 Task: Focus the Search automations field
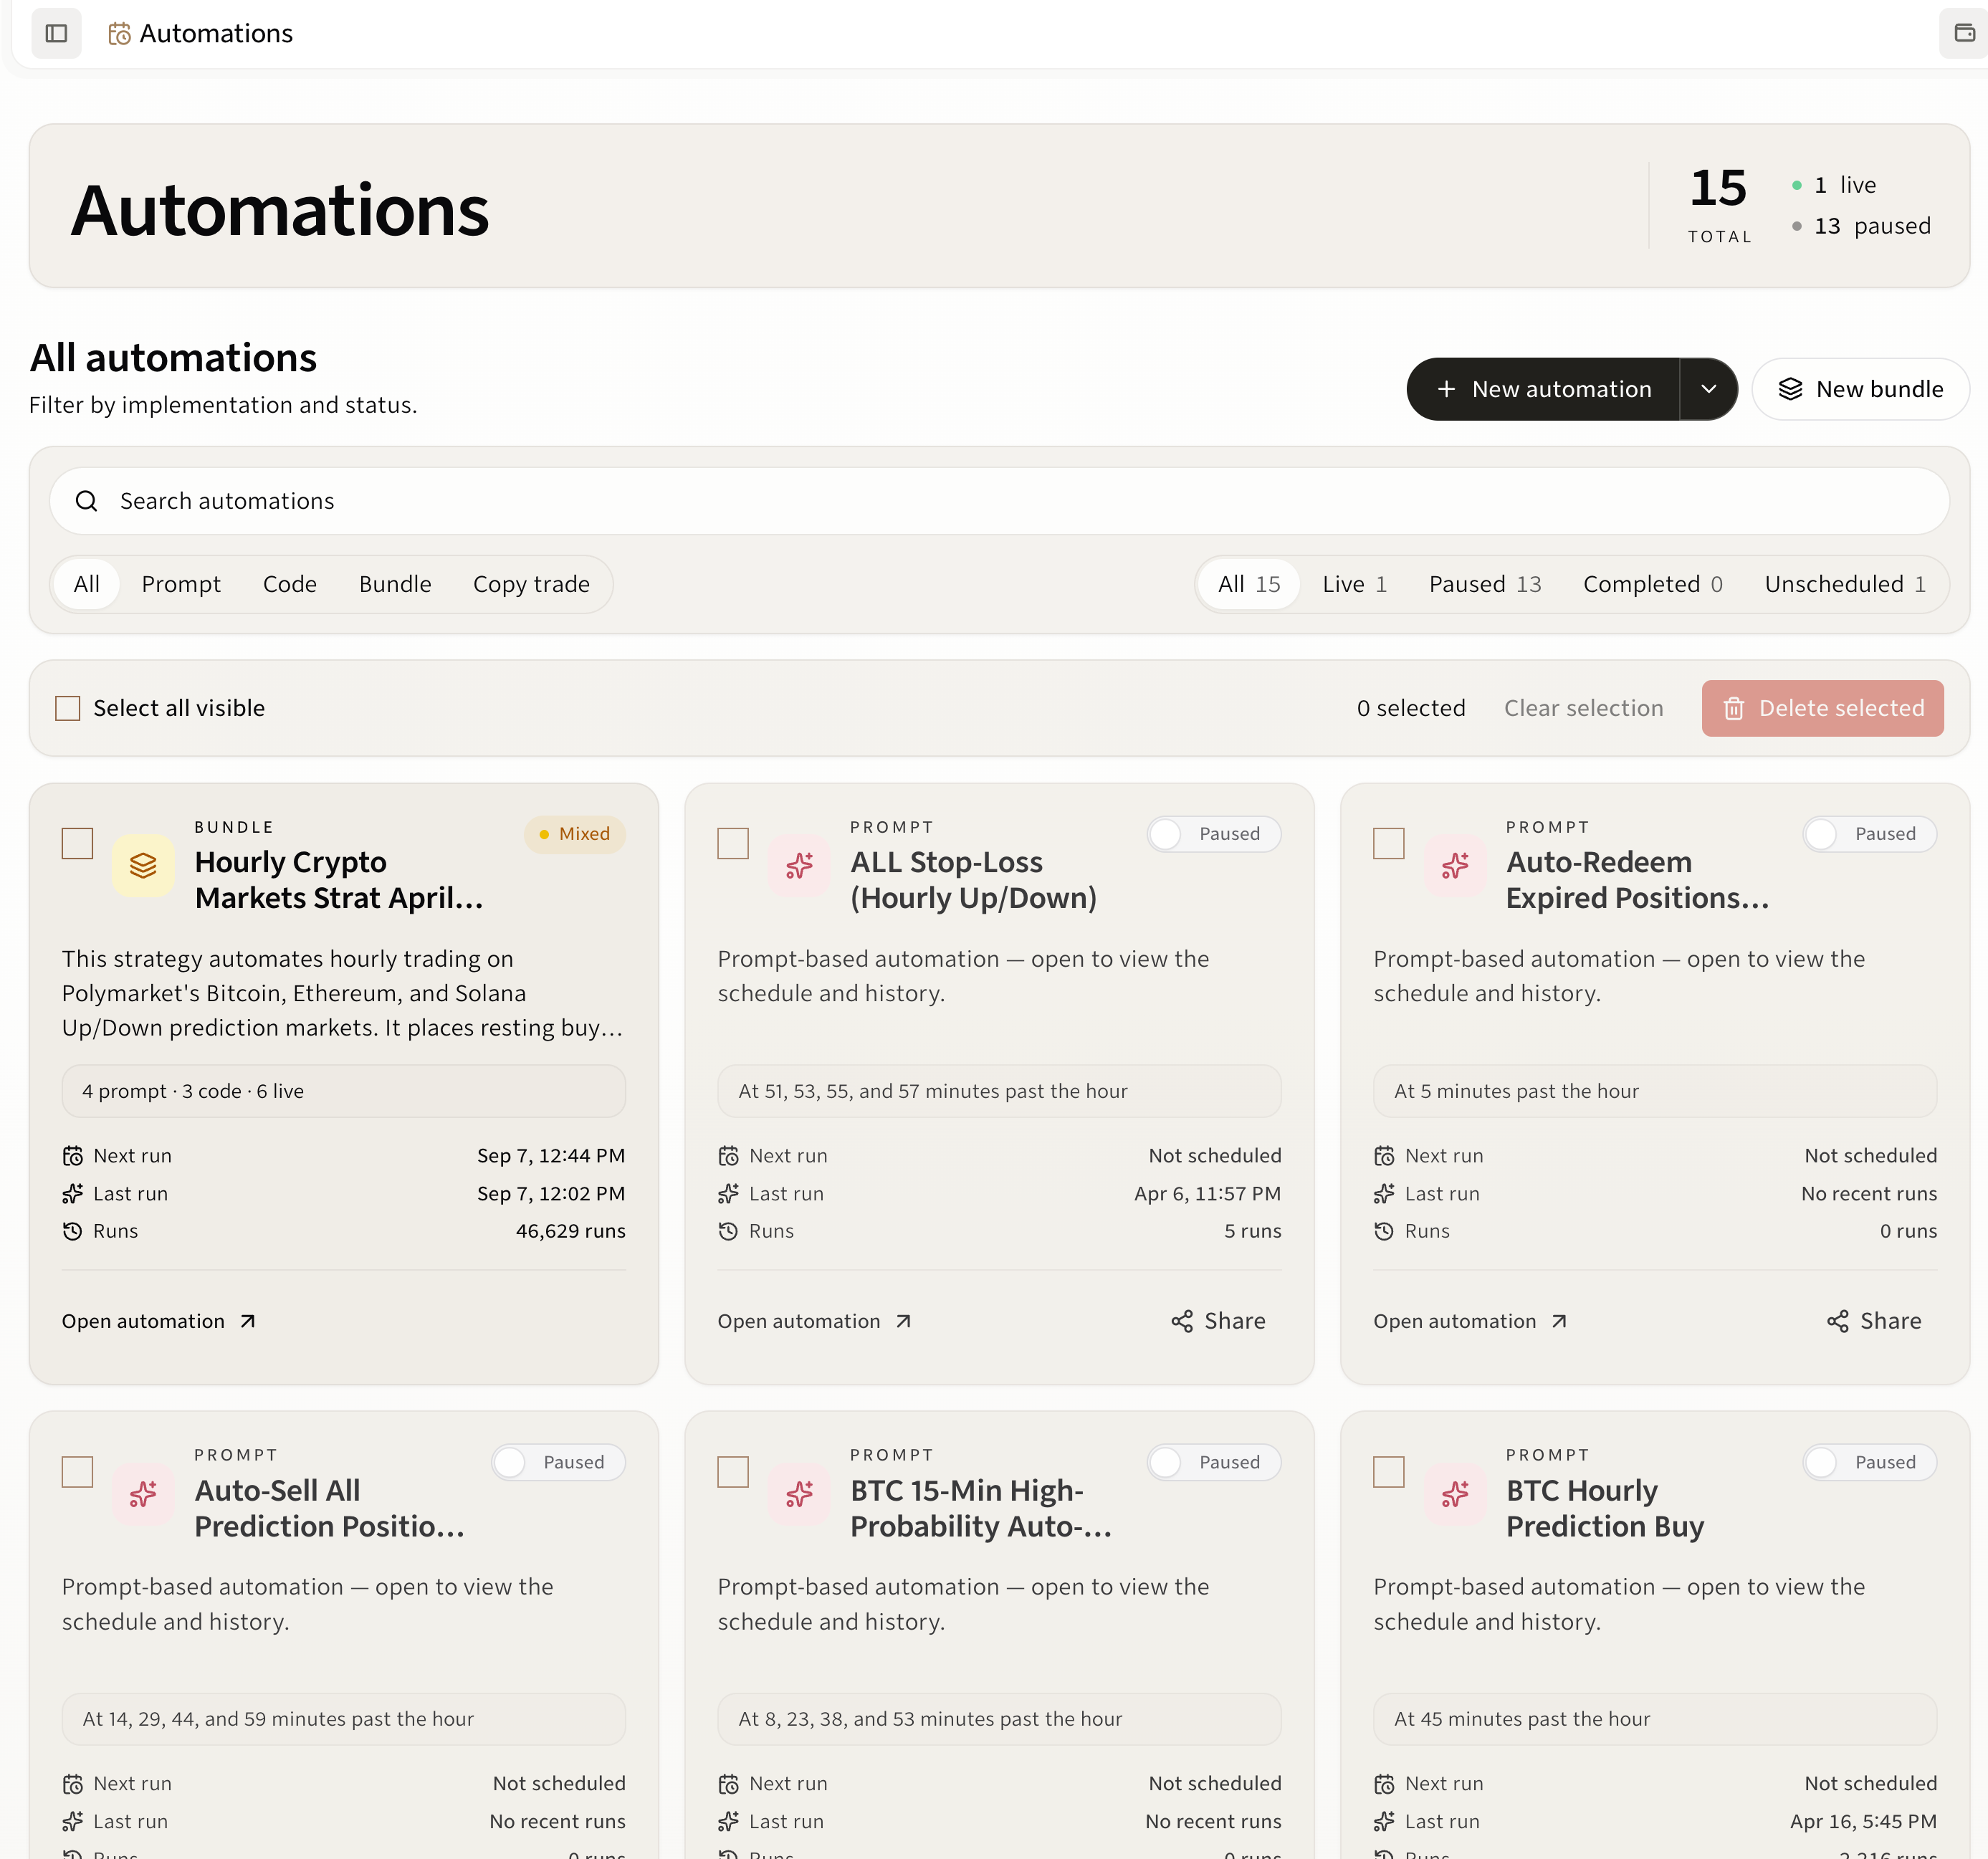point(999,501)
